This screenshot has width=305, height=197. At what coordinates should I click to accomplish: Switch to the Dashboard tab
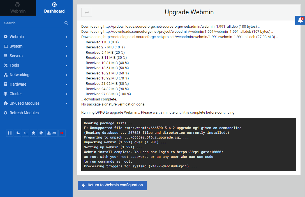click(54, 8)
